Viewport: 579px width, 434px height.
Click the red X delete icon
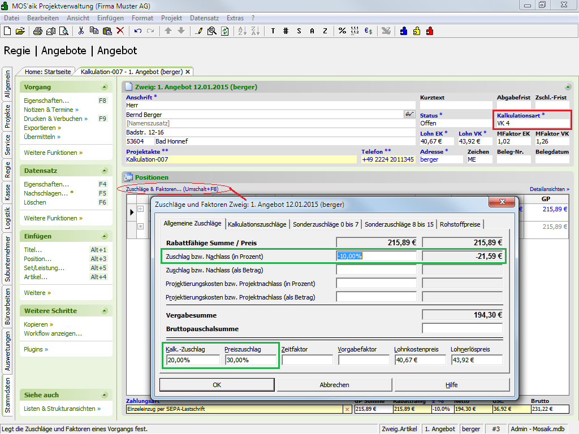[120, 31]
